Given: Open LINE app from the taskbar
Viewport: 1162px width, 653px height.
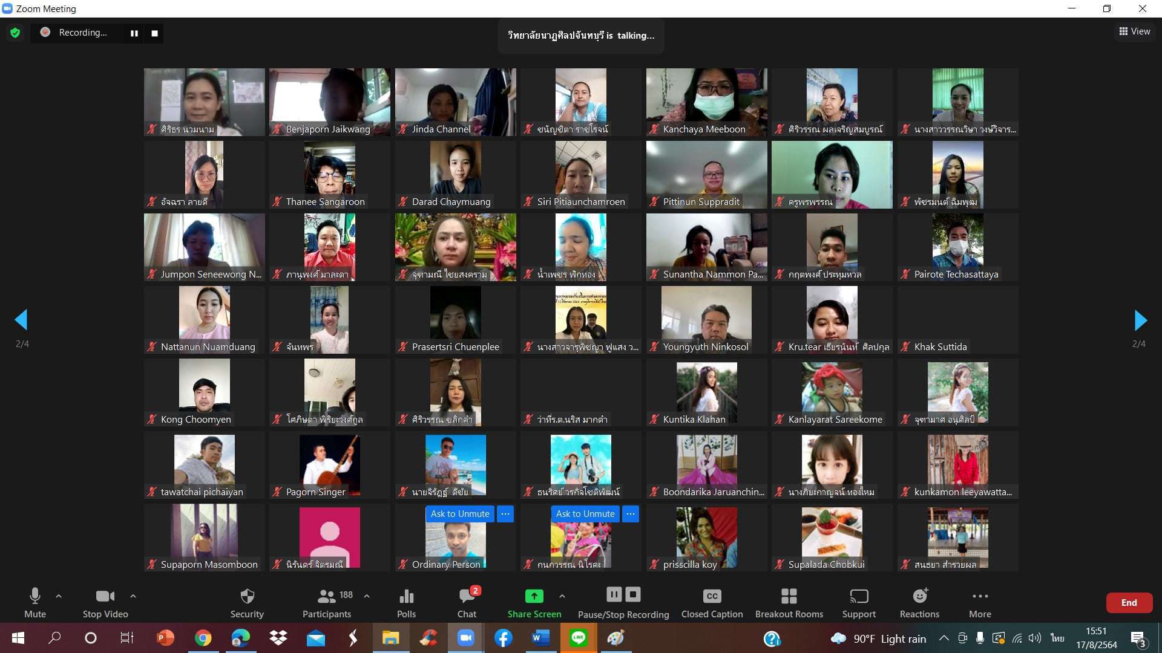Looking at the screenshot, I should coord(578,638).
